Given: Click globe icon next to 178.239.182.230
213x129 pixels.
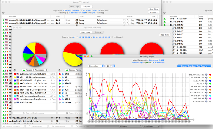Looking at the screenshot, I should pos(206,92).
